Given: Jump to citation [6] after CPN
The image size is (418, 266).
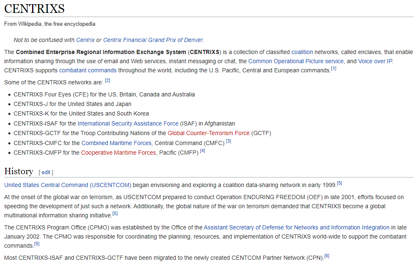Looking at the screenshot, I should (326, 256).
